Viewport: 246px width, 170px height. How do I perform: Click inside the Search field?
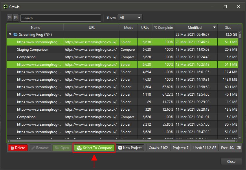61,18
